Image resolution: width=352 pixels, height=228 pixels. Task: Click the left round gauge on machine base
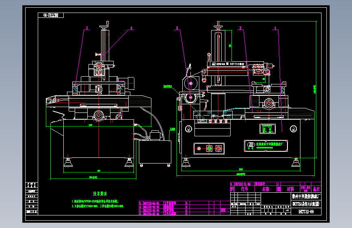188,129
